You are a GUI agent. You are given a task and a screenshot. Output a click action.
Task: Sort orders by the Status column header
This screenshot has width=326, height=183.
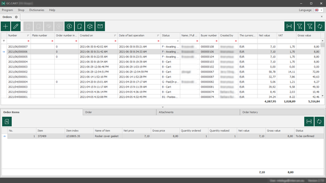170,35
